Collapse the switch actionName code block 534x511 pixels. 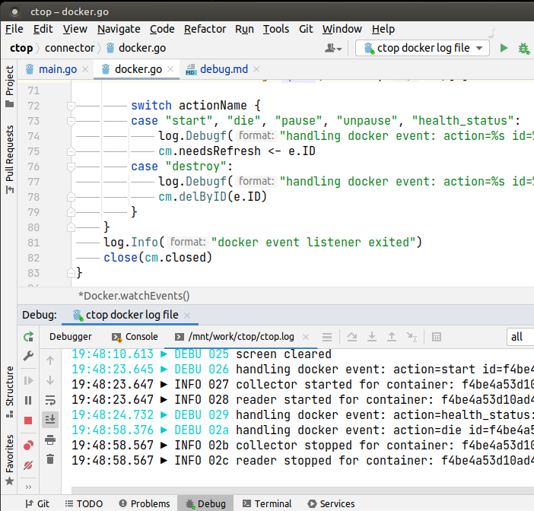70,106
